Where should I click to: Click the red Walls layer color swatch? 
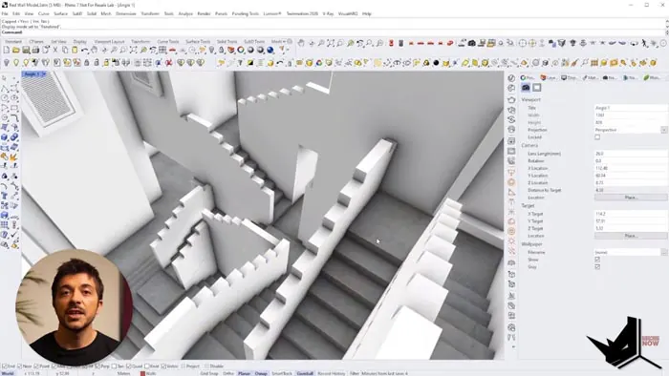pyautogui.click(x=142, y=373)
